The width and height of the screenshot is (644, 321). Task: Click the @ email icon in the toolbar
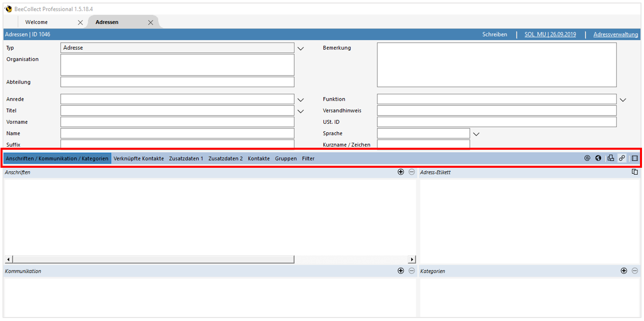point(587,158)
